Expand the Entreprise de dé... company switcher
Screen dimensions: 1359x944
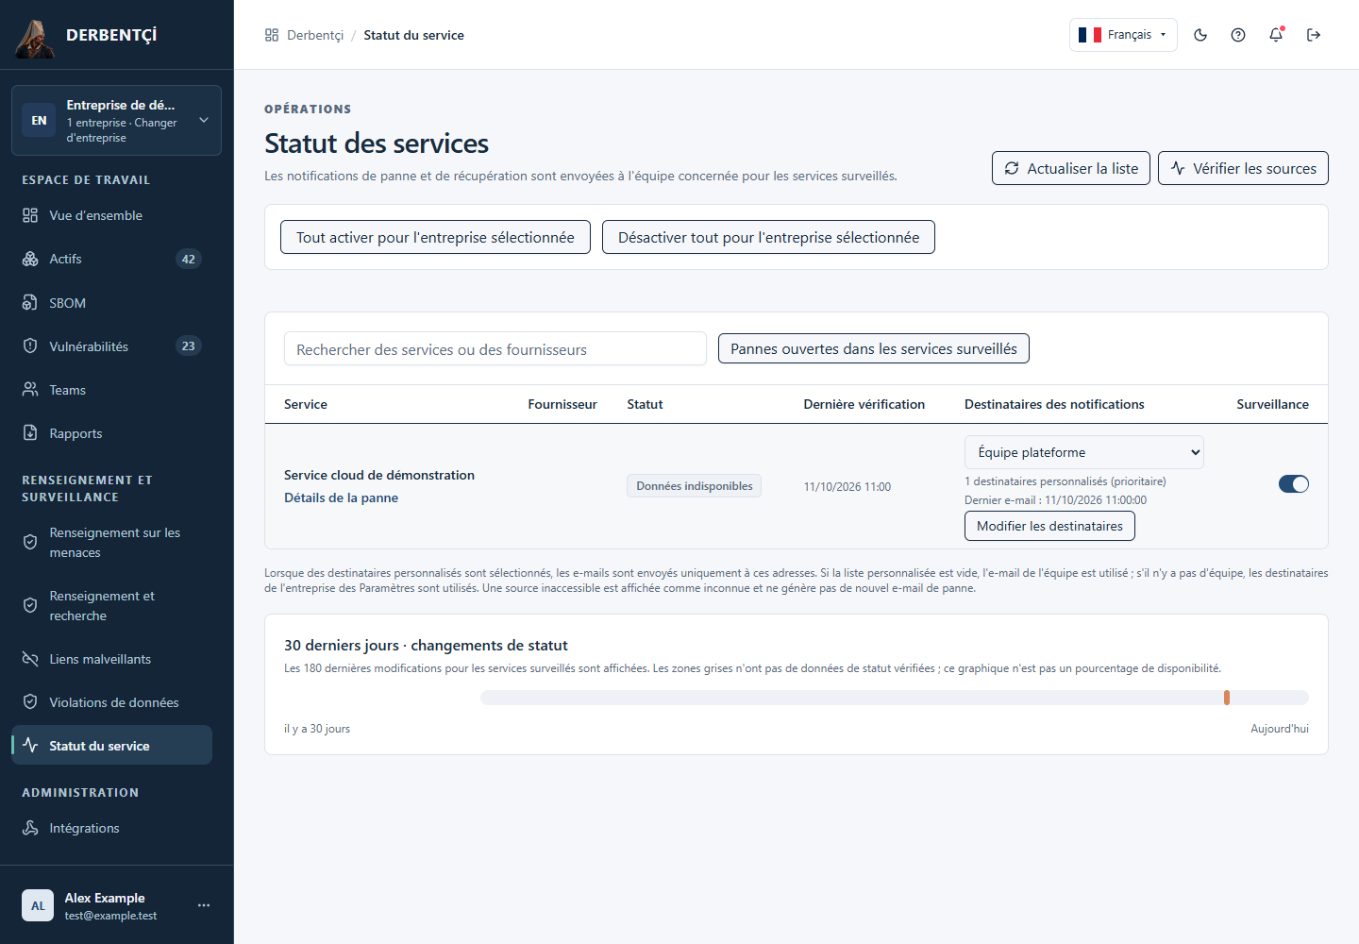point(116,121)
